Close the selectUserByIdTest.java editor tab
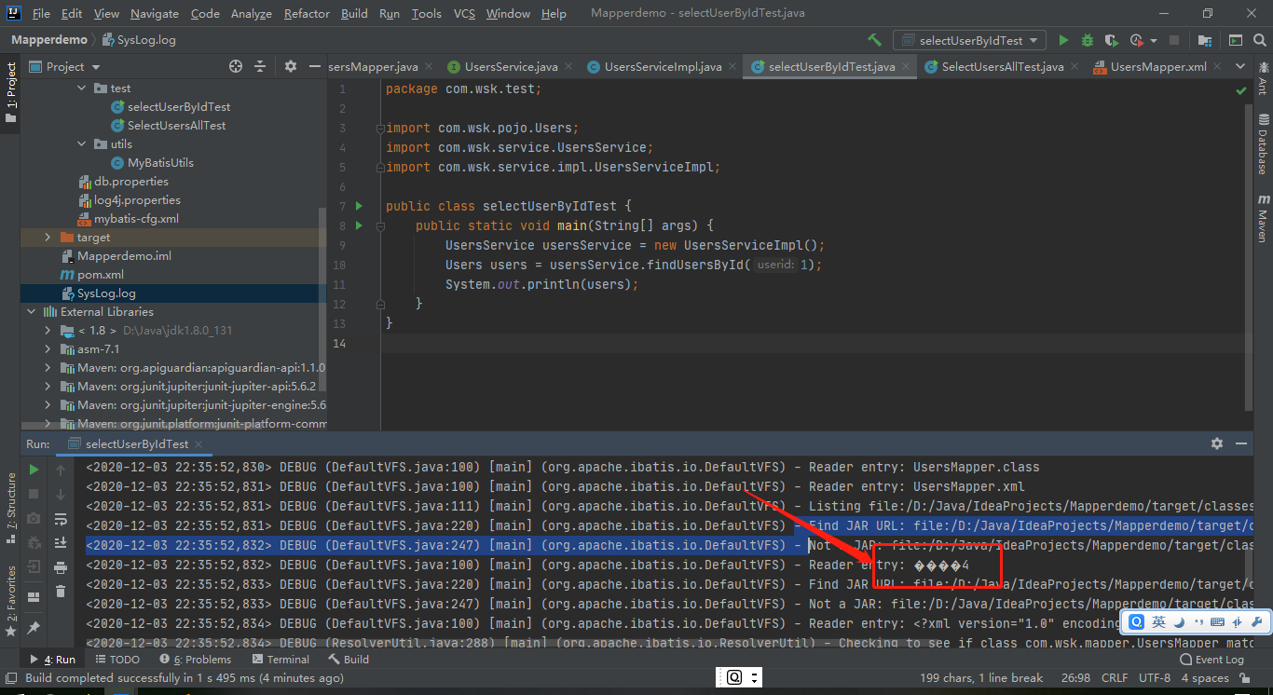 [906, 66]
